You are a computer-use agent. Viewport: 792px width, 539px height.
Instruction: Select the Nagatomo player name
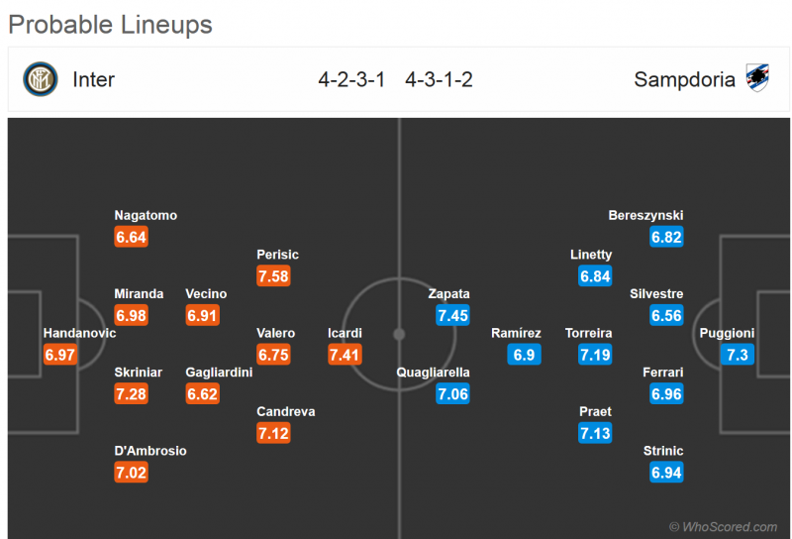pyautogui.click(x=146, y=215)
